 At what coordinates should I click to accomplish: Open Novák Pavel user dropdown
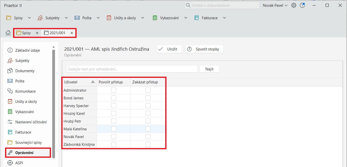[275, 5]
